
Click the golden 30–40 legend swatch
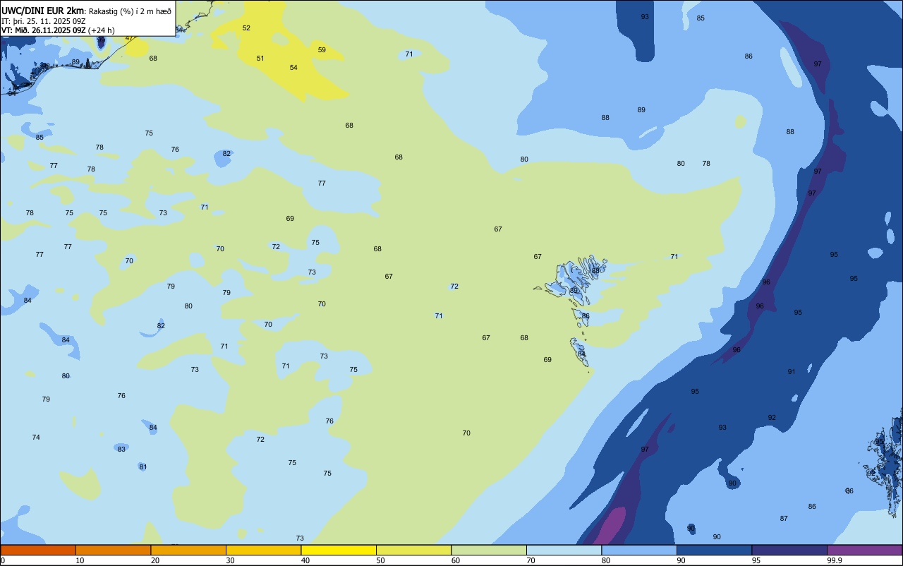click(263, 550)
